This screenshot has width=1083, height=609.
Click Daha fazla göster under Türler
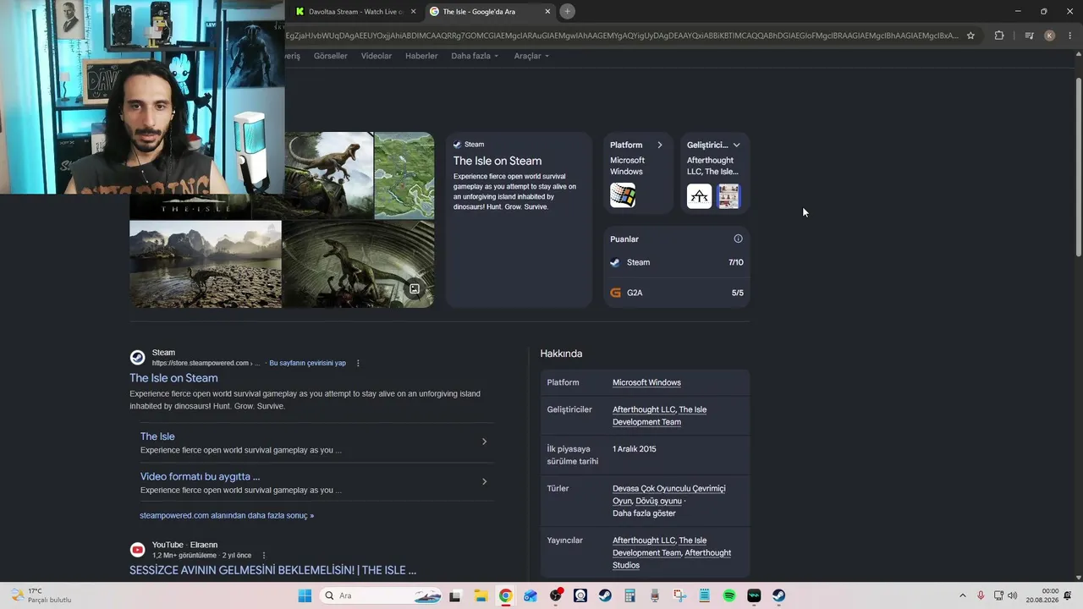pos(644,513)
